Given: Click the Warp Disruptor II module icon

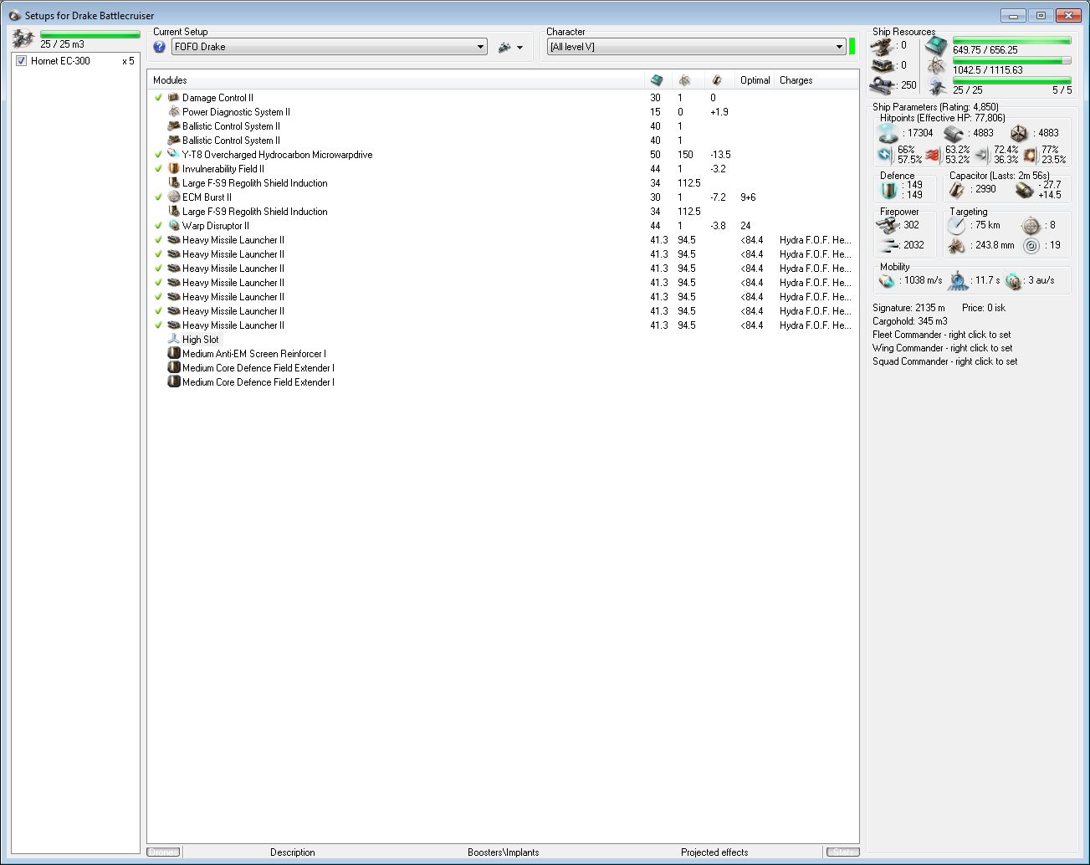Looking at the screenshot, I should click(x=174, y=226).
